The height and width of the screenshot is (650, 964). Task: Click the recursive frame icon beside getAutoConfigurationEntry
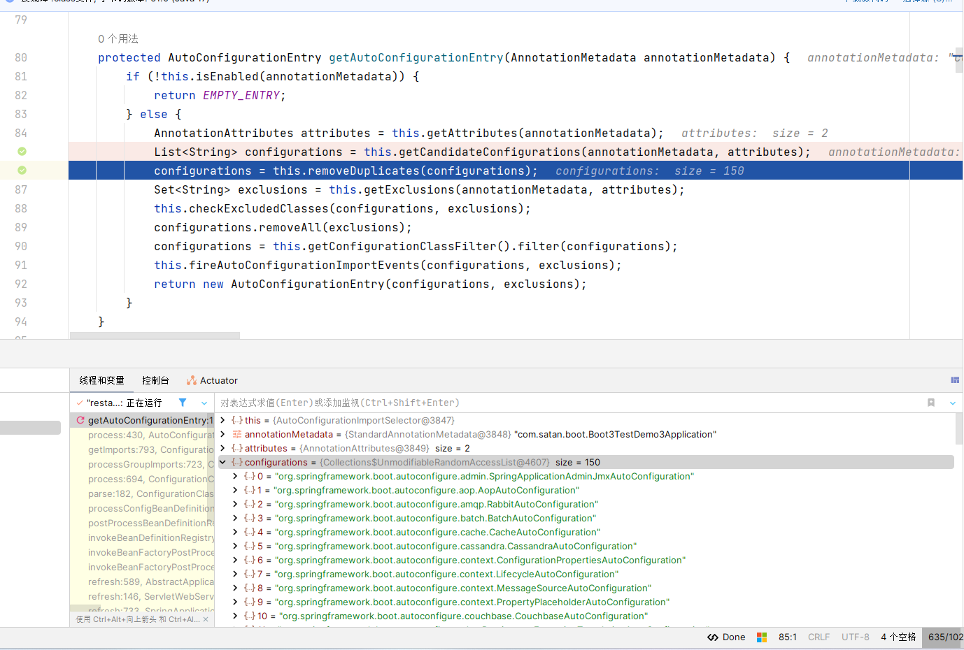click(x=80, y=420)
